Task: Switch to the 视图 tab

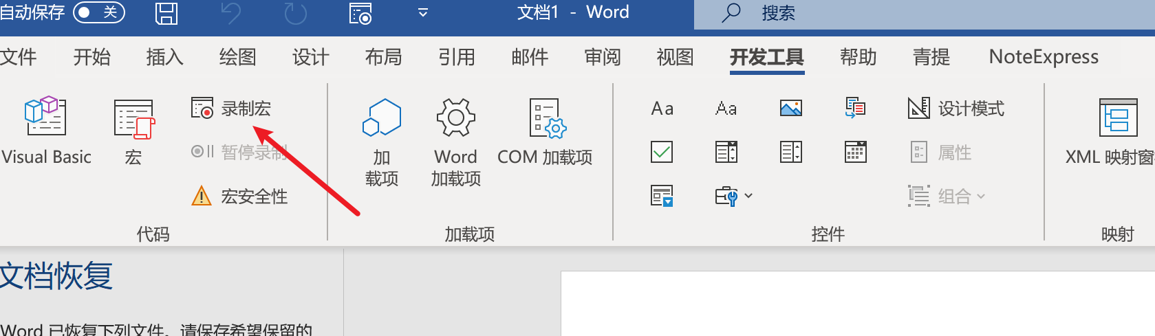Action: click(675, 57)
